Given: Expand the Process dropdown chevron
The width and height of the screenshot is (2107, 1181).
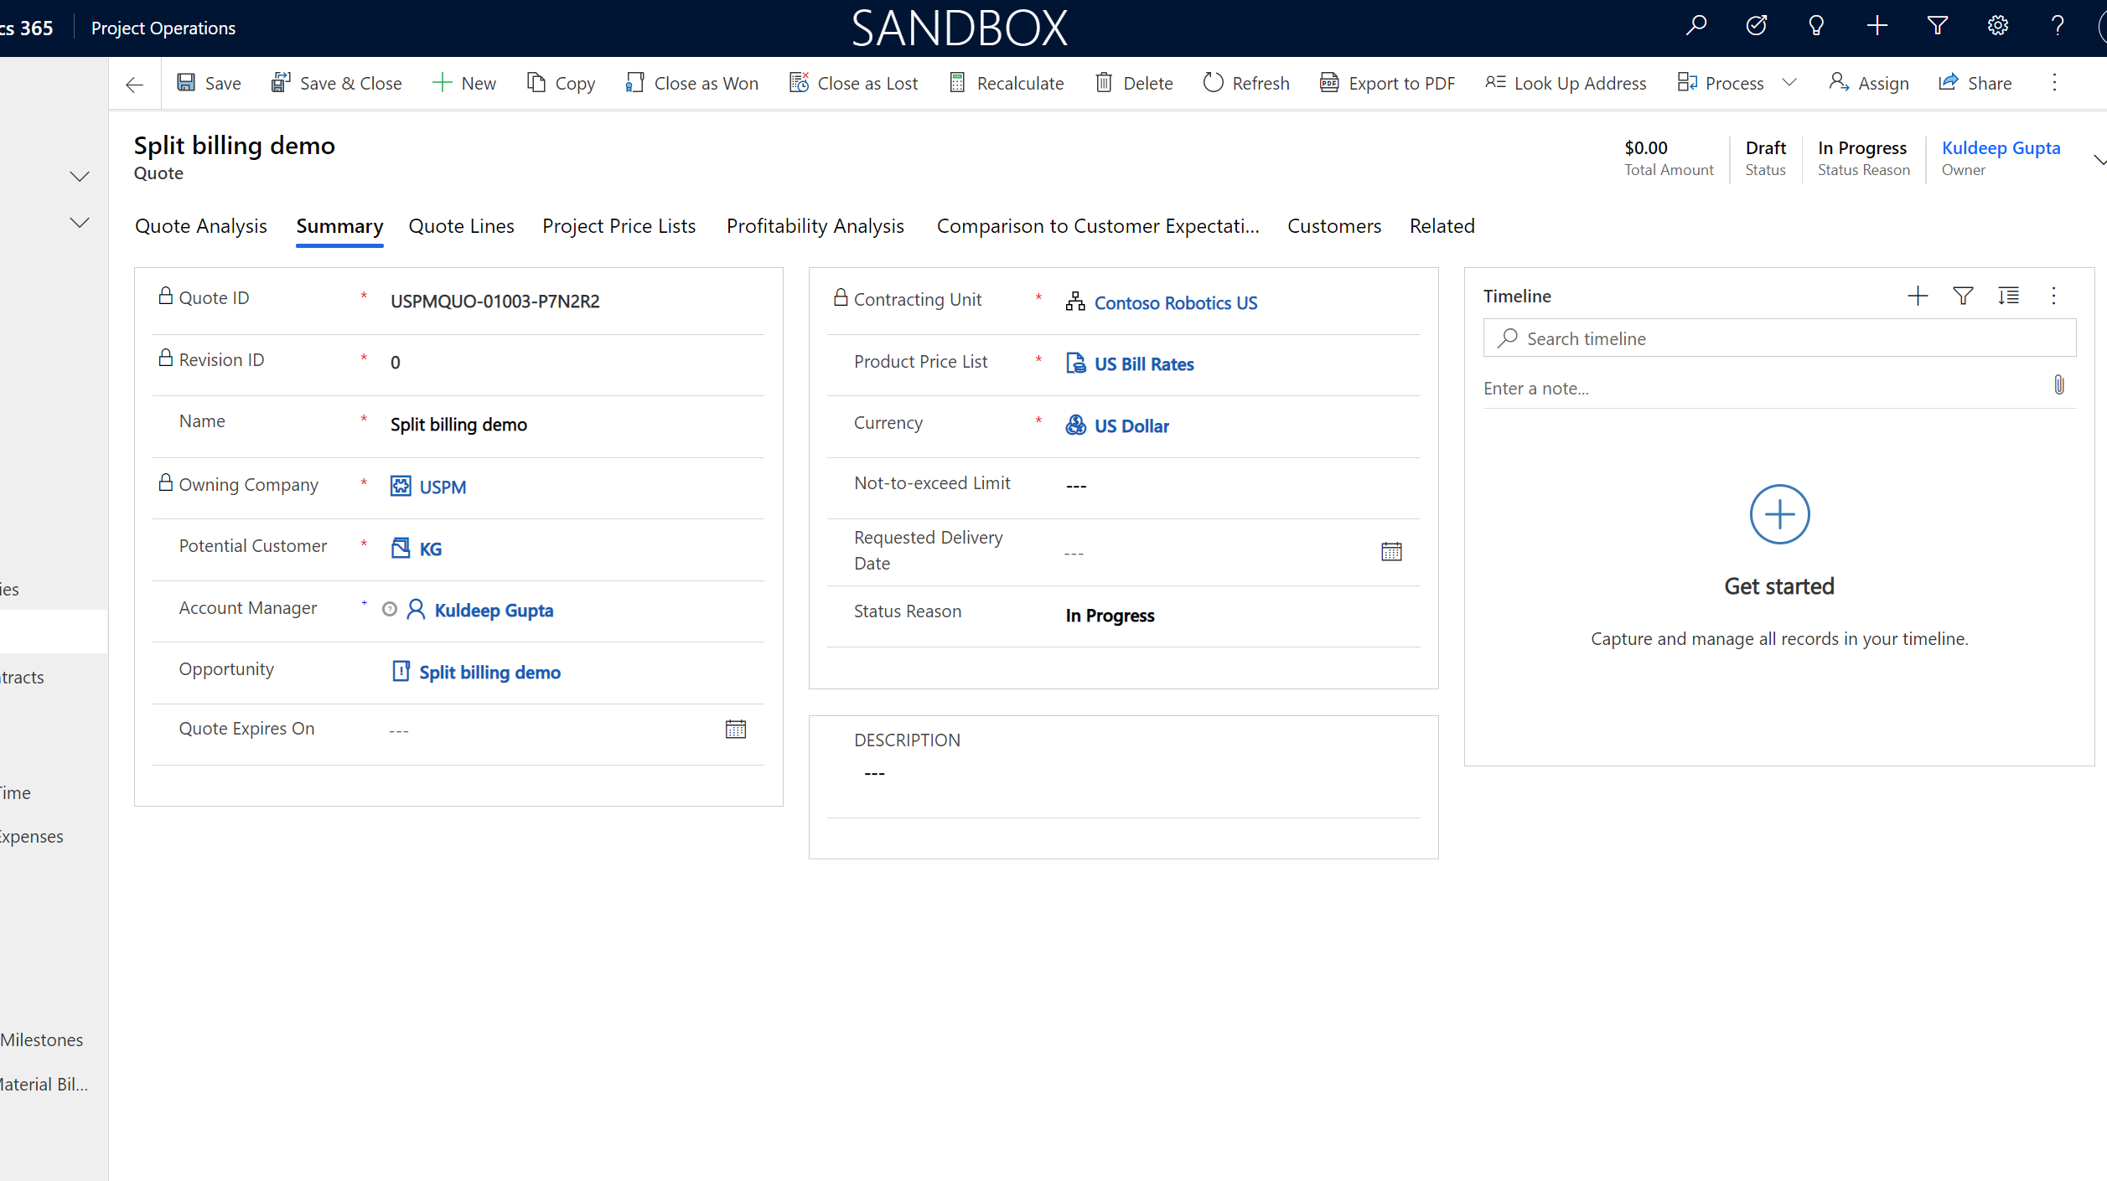Looking at the screenshot, I should pos(1790,82).
